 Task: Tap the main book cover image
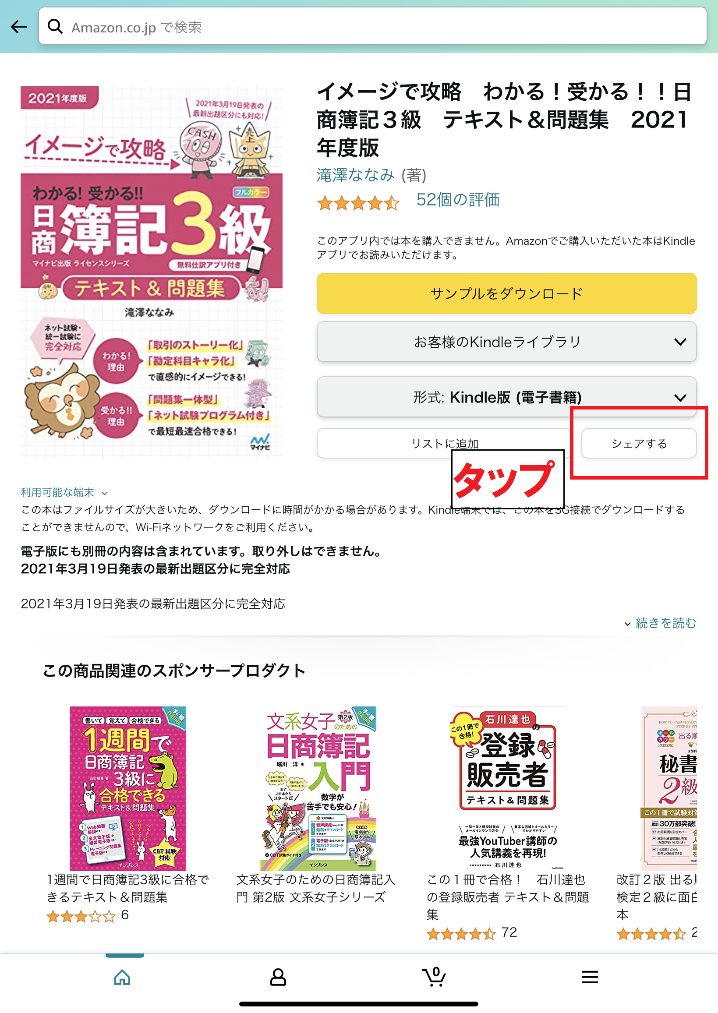pyautogui.click(x=152, y=272)
